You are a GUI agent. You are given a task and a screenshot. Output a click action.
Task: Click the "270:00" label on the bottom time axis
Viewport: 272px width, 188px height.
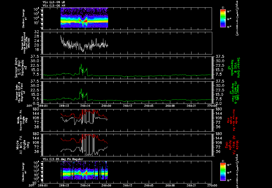[212, 185]
